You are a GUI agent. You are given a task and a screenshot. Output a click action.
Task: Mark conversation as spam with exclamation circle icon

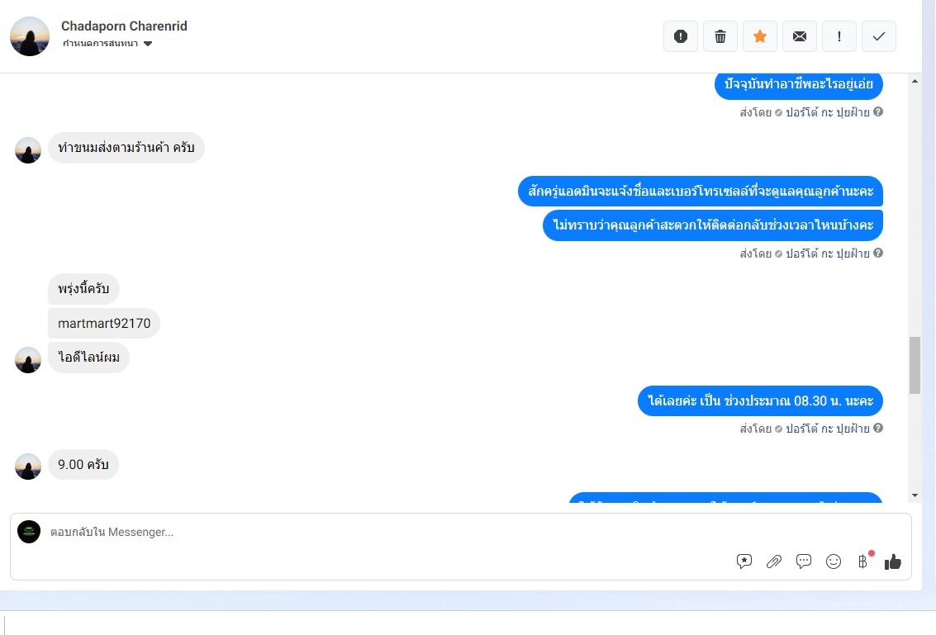pos(681,36)
